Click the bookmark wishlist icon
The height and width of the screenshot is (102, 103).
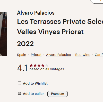click(x=20, y=83)
